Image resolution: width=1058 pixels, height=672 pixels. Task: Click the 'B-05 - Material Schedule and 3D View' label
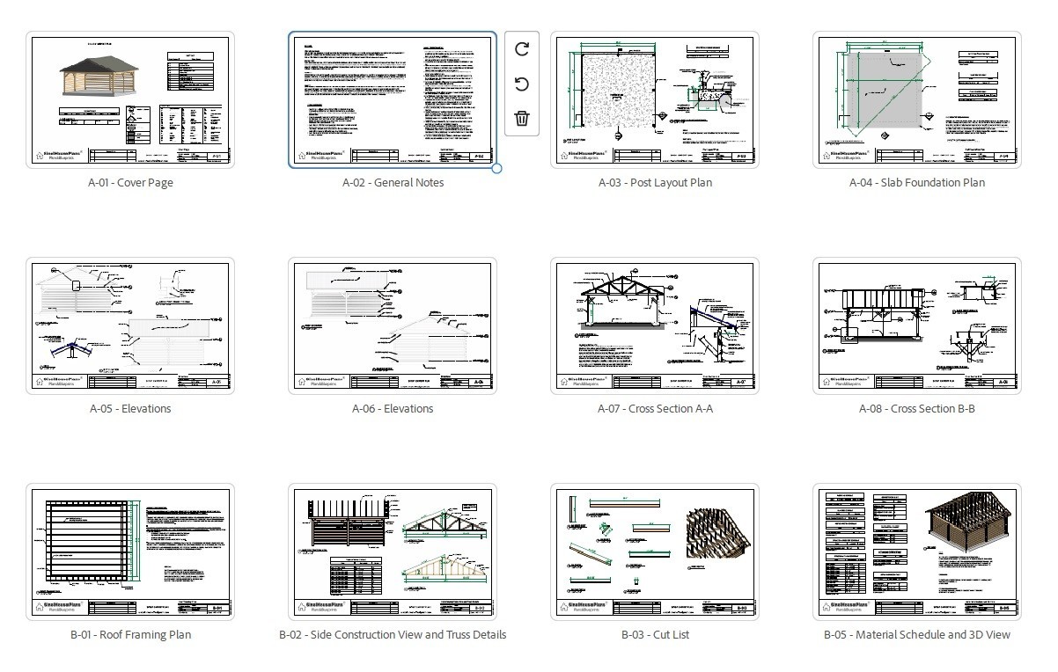[x=917, y=634]
